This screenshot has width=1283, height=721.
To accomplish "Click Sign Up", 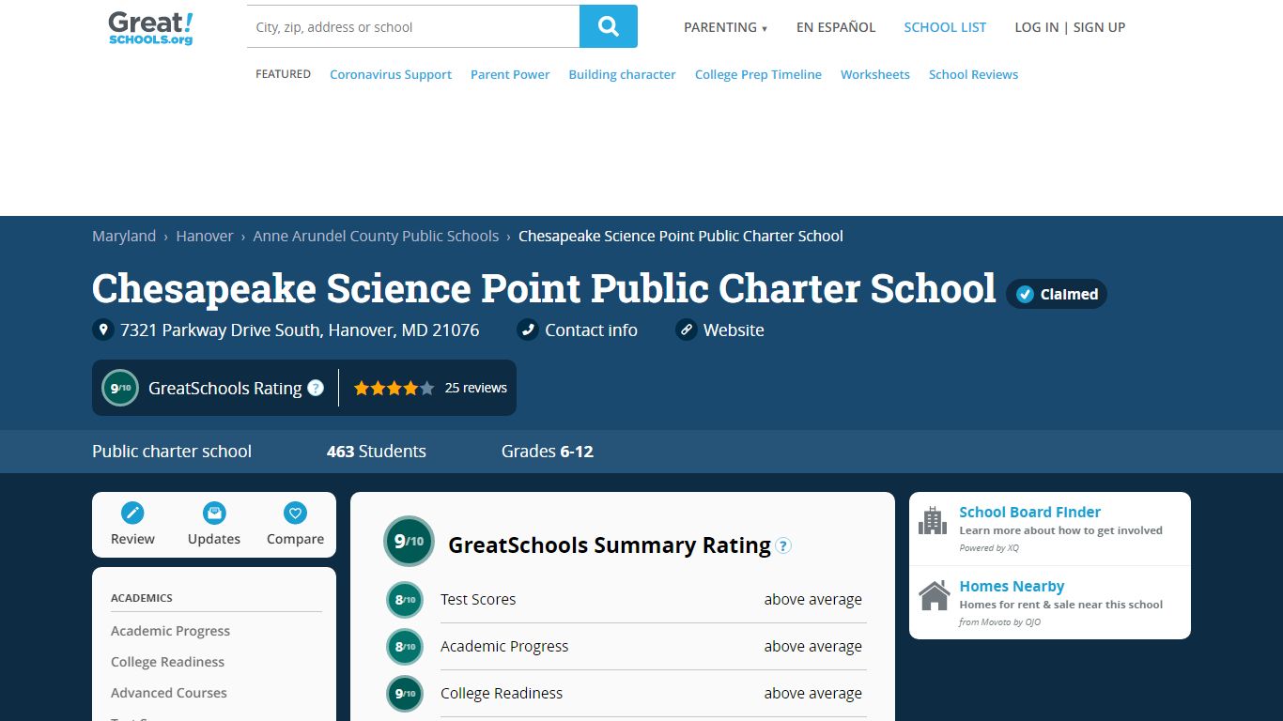I will pos(1099,27).
